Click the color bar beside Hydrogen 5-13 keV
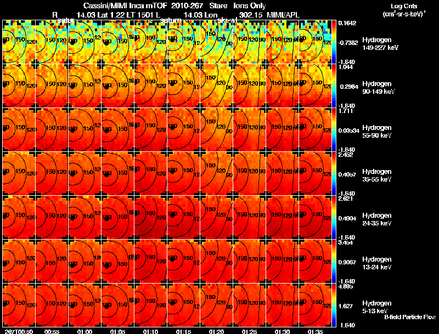Viewport: 439px width, 334px height. coord(334,305)
